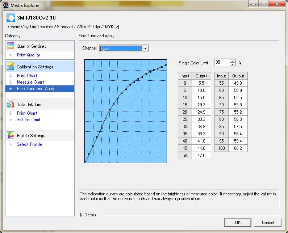The width and height of the screenshot is (288, 233).
Task: Edit output value 44.6 for input 45
Action: tap(201, 148)
